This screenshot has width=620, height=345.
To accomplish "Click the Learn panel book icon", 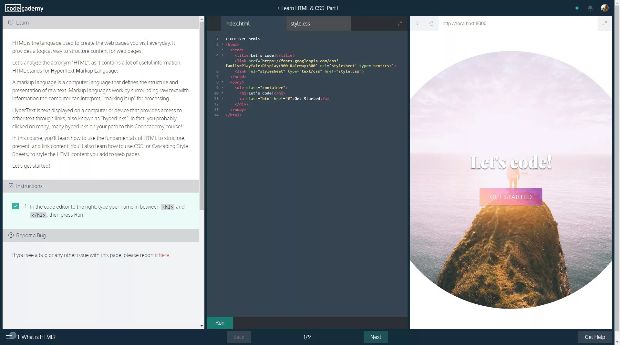I will pyautogui.click(x=11, y=23).
